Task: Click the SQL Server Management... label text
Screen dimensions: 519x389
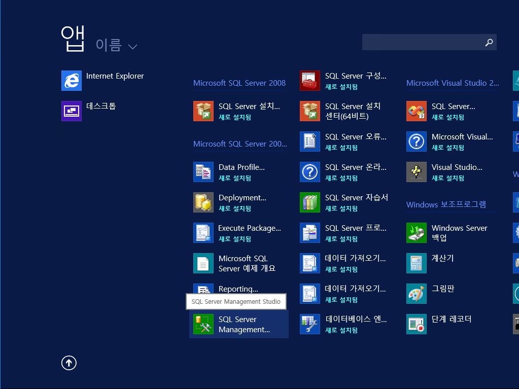Action: pyautogui.click(x=244, y=325)
